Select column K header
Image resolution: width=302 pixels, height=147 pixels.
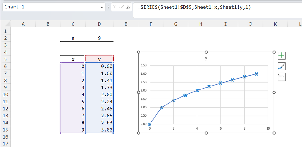click(x=275, y=24)
